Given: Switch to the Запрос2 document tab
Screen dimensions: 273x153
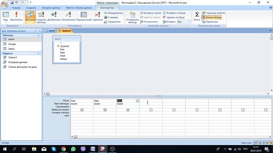Looking at the screenshot, I should point(64,31).
